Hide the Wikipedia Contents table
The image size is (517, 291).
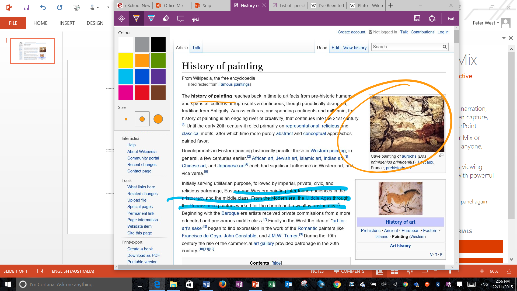point(277,263)
